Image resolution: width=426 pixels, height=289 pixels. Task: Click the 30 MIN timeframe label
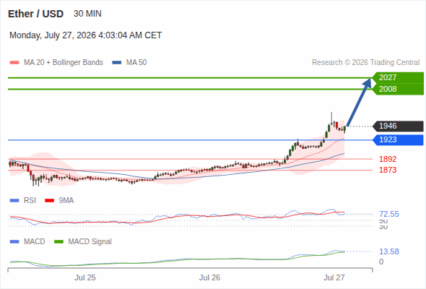tap(87, 14)
